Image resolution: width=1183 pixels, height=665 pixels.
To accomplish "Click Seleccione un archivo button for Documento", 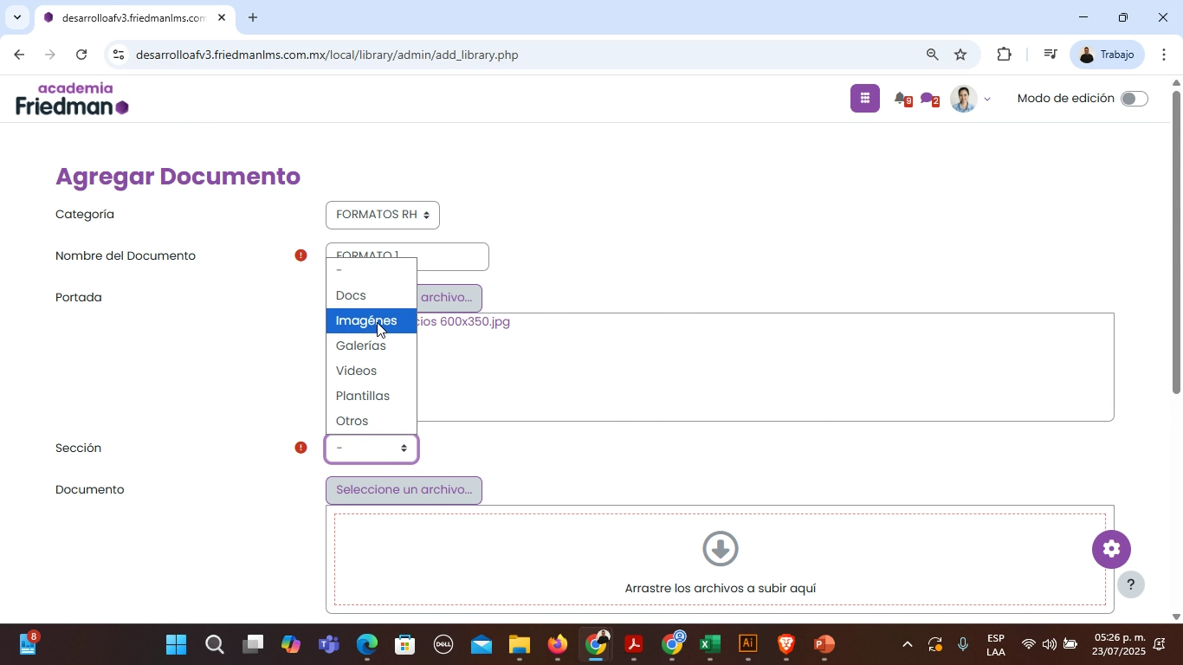I will 404,490.
